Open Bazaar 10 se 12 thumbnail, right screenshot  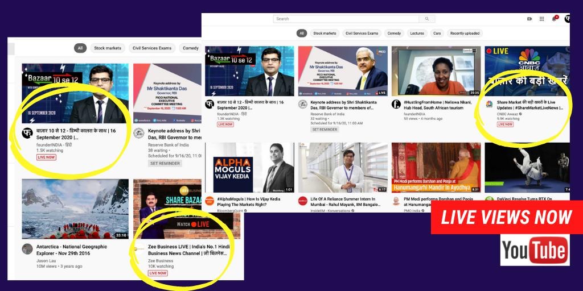point(249,71)
